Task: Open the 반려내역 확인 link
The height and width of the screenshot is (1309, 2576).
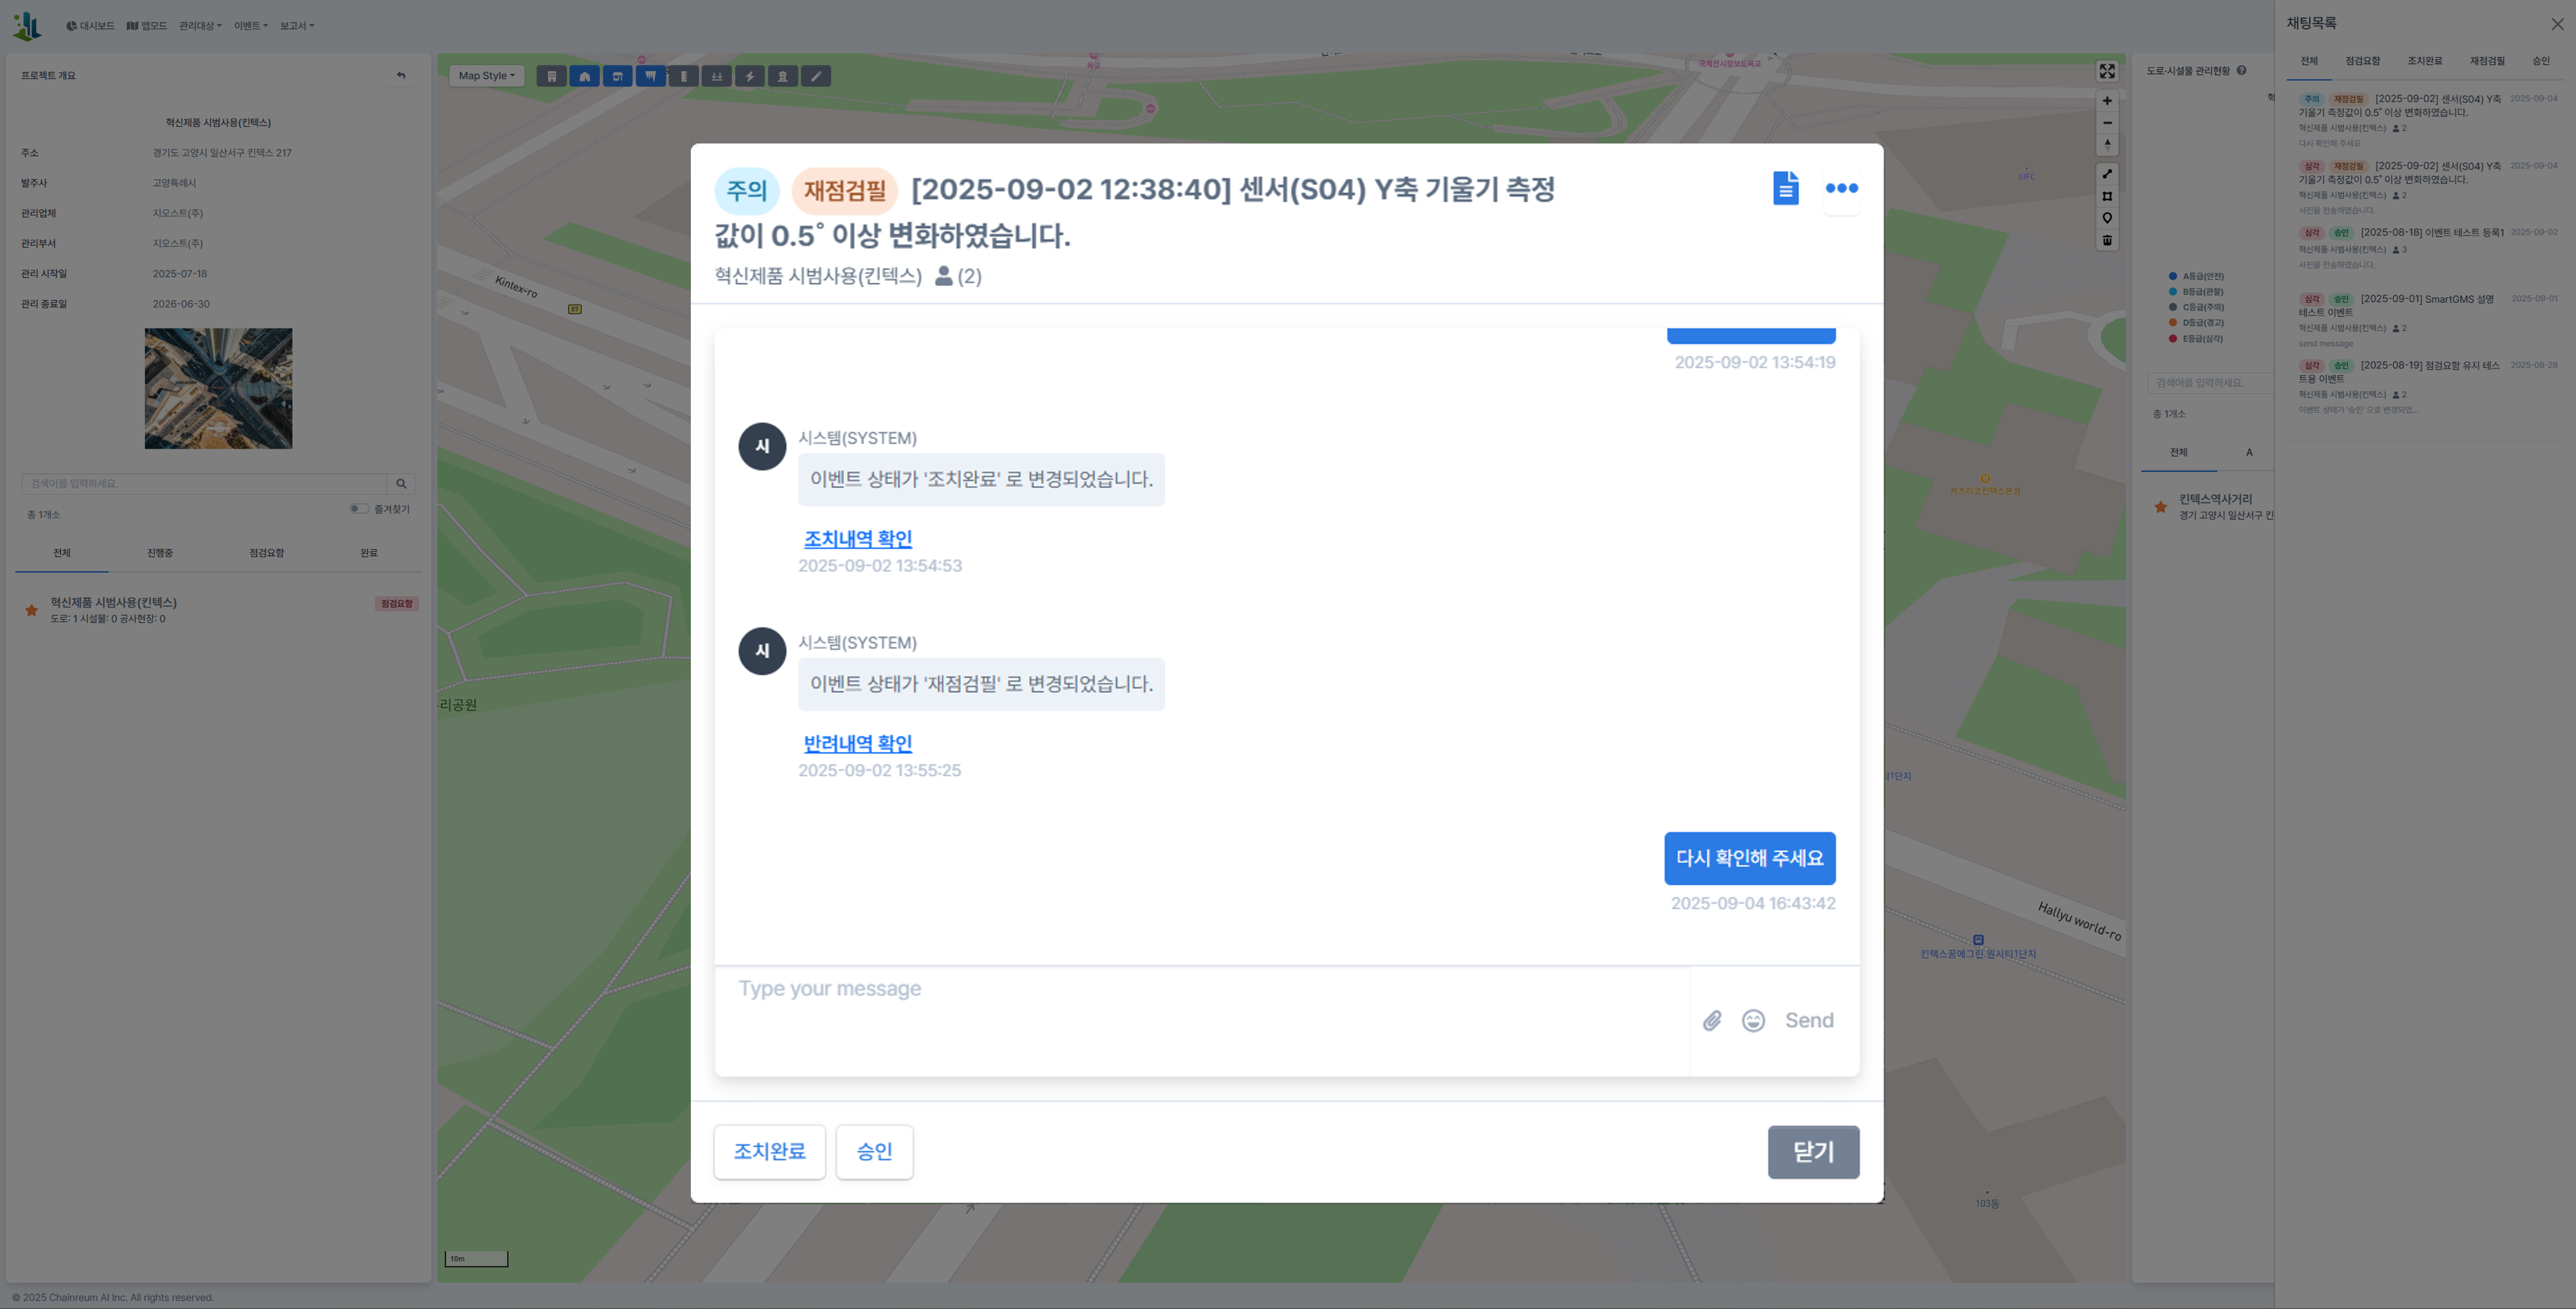Action: click(x=857, y=744)
